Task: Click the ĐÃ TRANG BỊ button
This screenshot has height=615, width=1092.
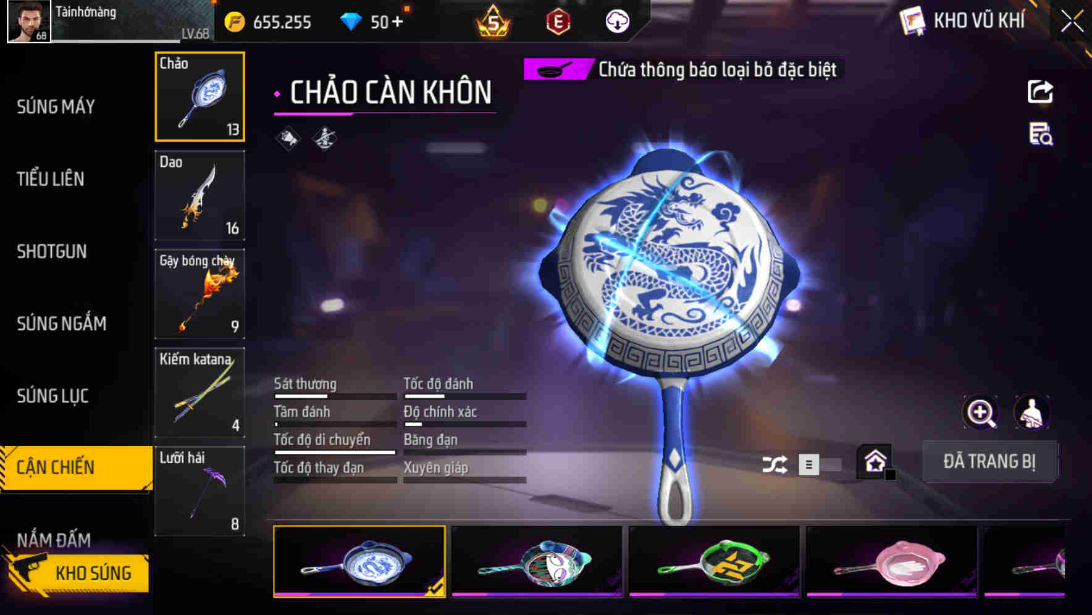Action: click(x=989, y=461)
